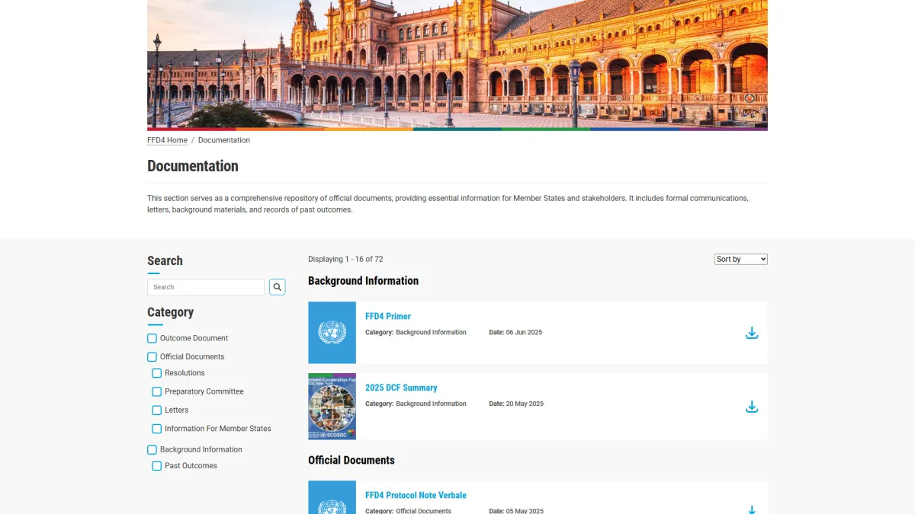Check the Outcome Document category

pos(152,338)
